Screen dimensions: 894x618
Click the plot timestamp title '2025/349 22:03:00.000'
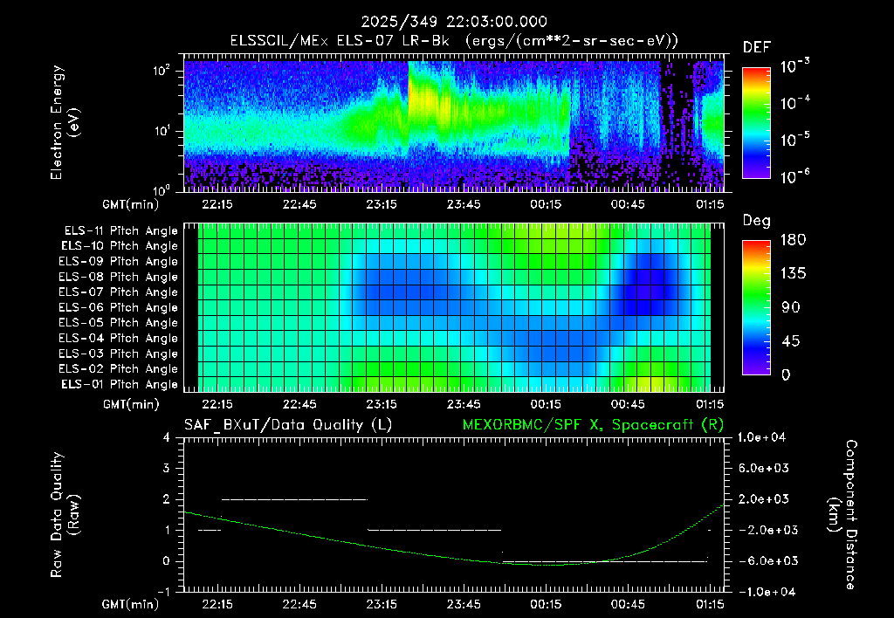454,22
